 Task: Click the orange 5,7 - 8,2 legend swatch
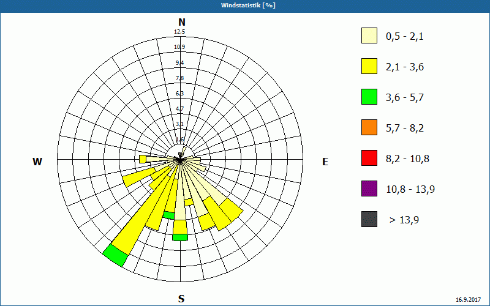(x=369, y=127)
